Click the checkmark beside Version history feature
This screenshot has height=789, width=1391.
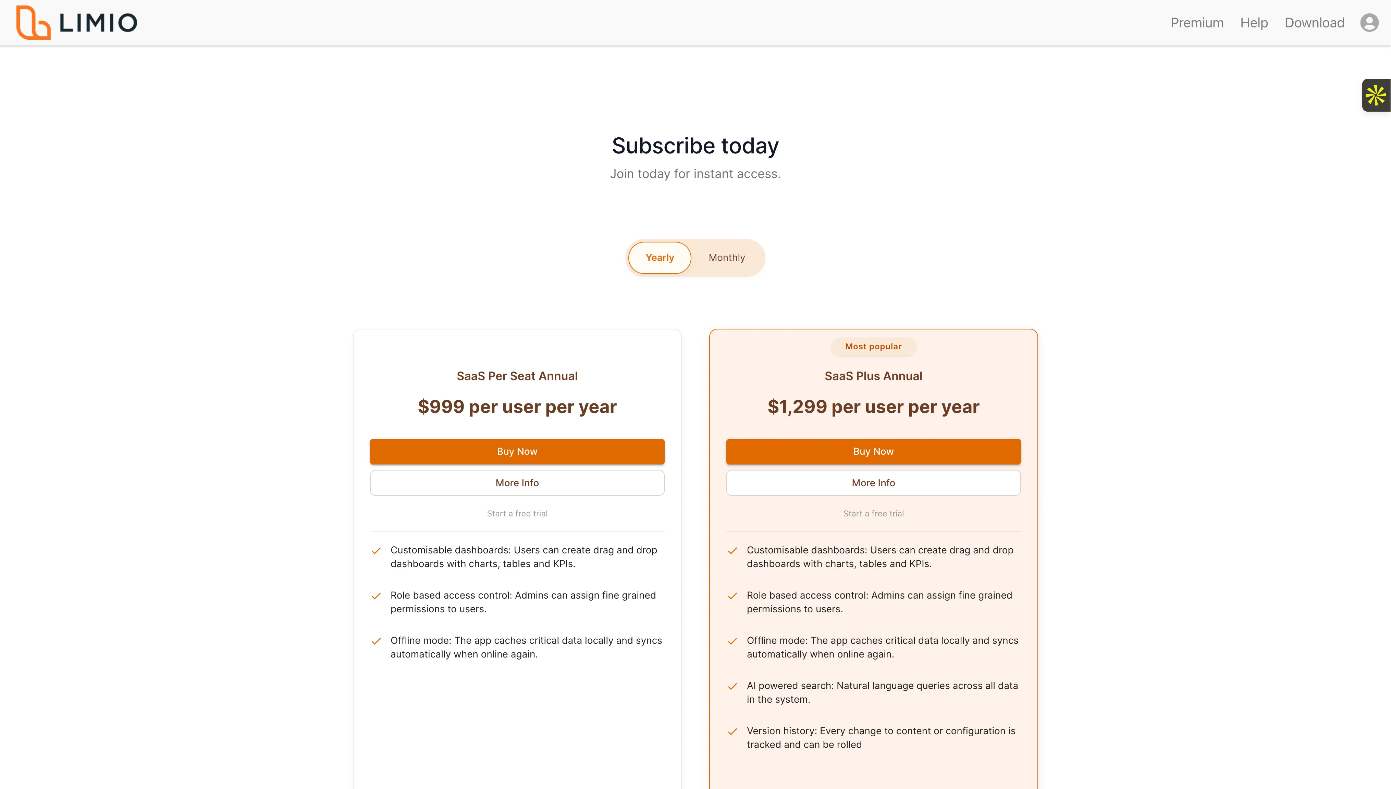click(x=733, y=731)
